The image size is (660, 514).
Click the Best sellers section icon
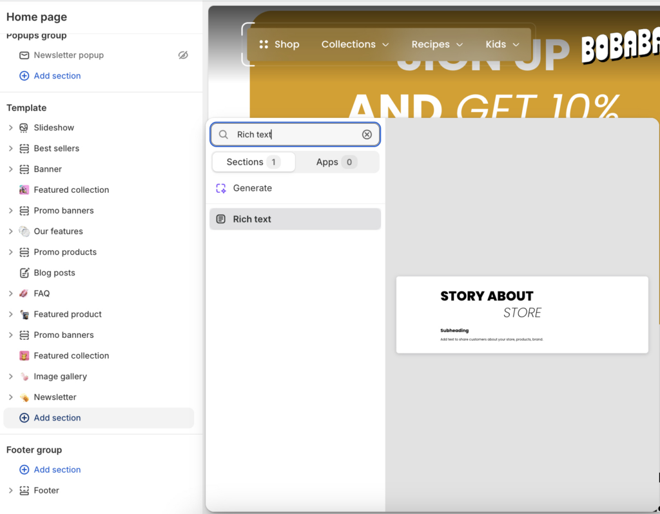pos(24,148)
